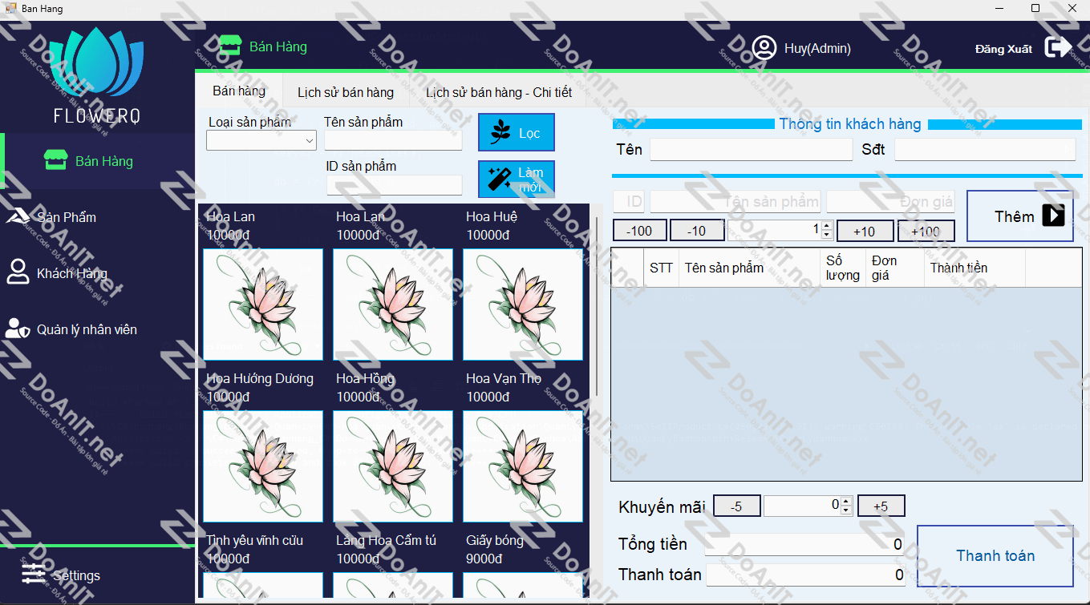
Task: Open the Bán Hàng sidebar menu item
Action: tap(98, 161)
